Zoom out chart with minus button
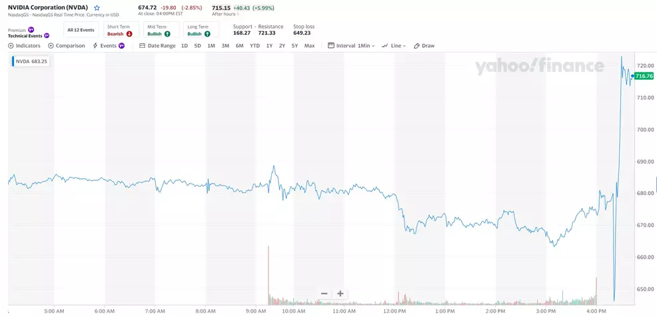The height and width of the screenshot is (316, 657). tap(324, 293)
